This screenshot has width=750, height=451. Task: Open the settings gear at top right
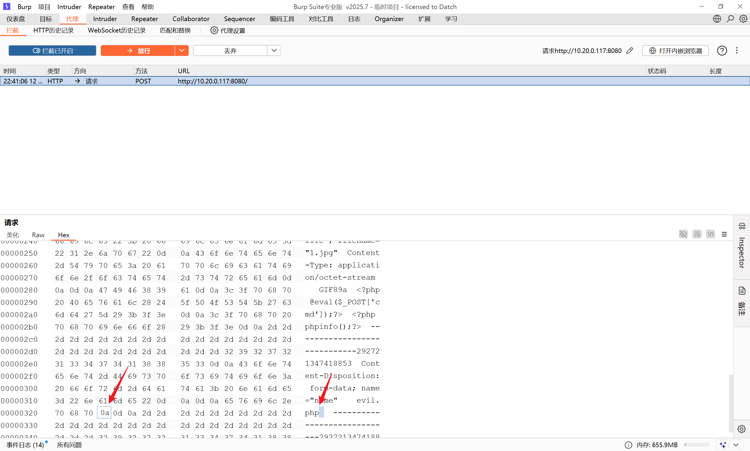[743, 19]
